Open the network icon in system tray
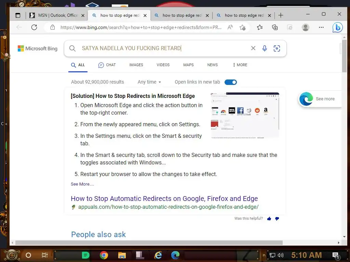The image size is (350, 262). [272, 255]
